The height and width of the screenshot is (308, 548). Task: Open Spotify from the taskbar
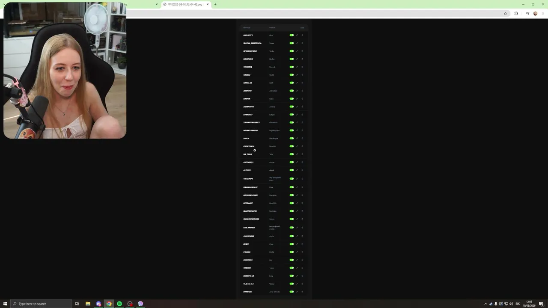(119, 304)
